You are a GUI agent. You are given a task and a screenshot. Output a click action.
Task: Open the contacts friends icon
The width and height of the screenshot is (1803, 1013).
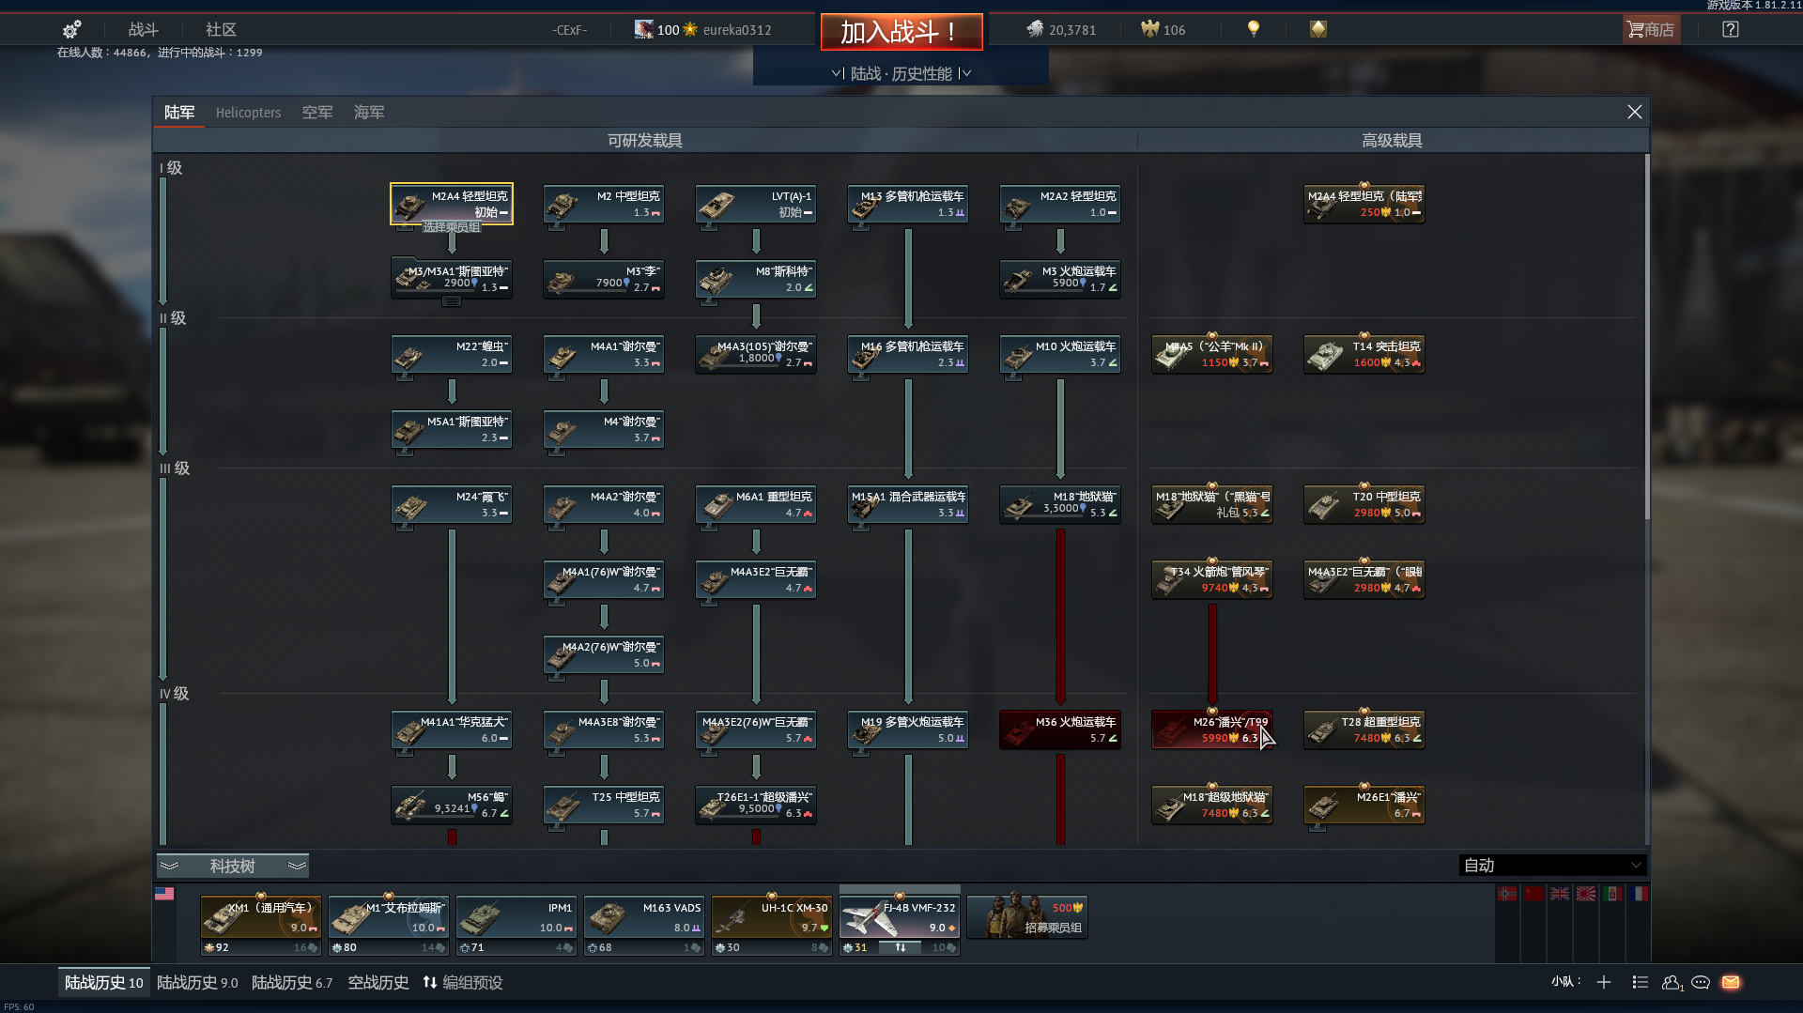pos(1672,982)
